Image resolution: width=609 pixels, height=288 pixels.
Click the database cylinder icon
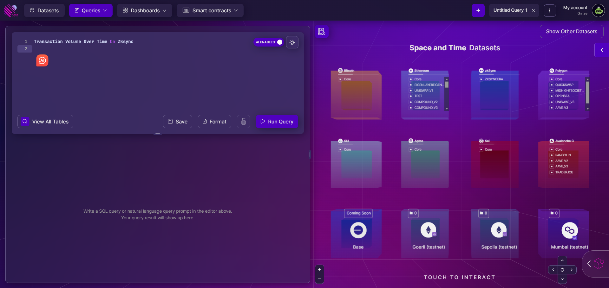[244, 122]
